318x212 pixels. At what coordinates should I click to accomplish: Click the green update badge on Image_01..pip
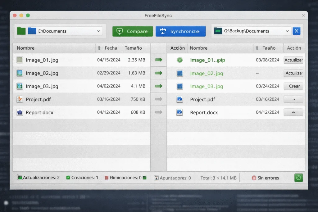pyautogui.click(x=180, y=60)
